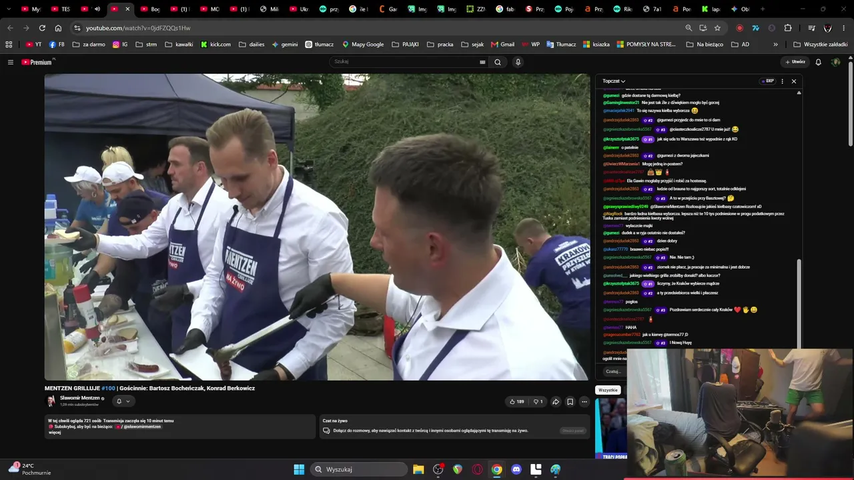
Task: Open Chrome zoom magnifier in address bar
Action: [x=689, y=28]
